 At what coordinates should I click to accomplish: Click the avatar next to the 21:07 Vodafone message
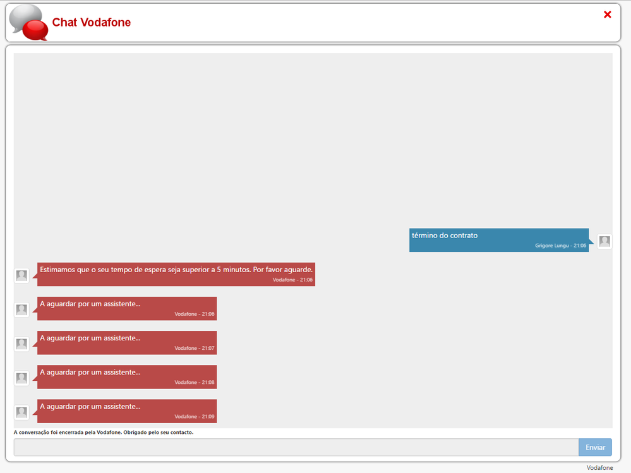click(21, 344)
